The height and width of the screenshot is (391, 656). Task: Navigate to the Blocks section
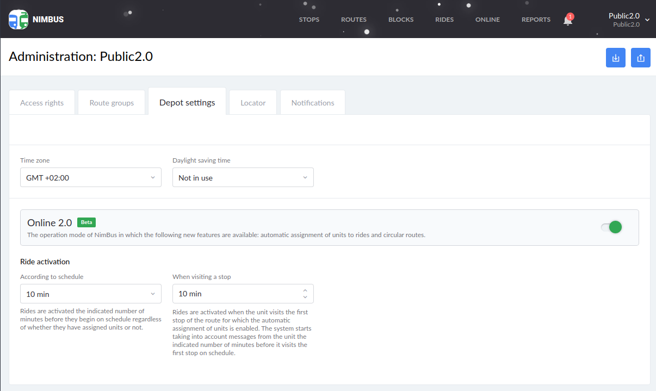point(401,20)
